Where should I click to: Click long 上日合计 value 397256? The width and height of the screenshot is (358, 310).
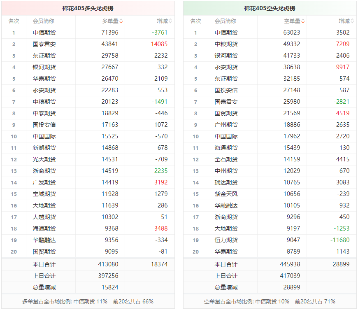(108, 276)
